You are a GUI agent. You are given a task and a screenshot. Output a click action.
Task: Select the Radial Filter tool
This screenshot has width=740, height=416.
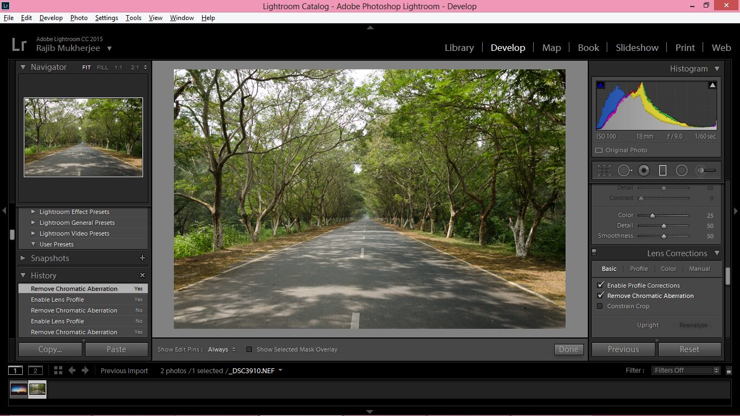(681, 171)
